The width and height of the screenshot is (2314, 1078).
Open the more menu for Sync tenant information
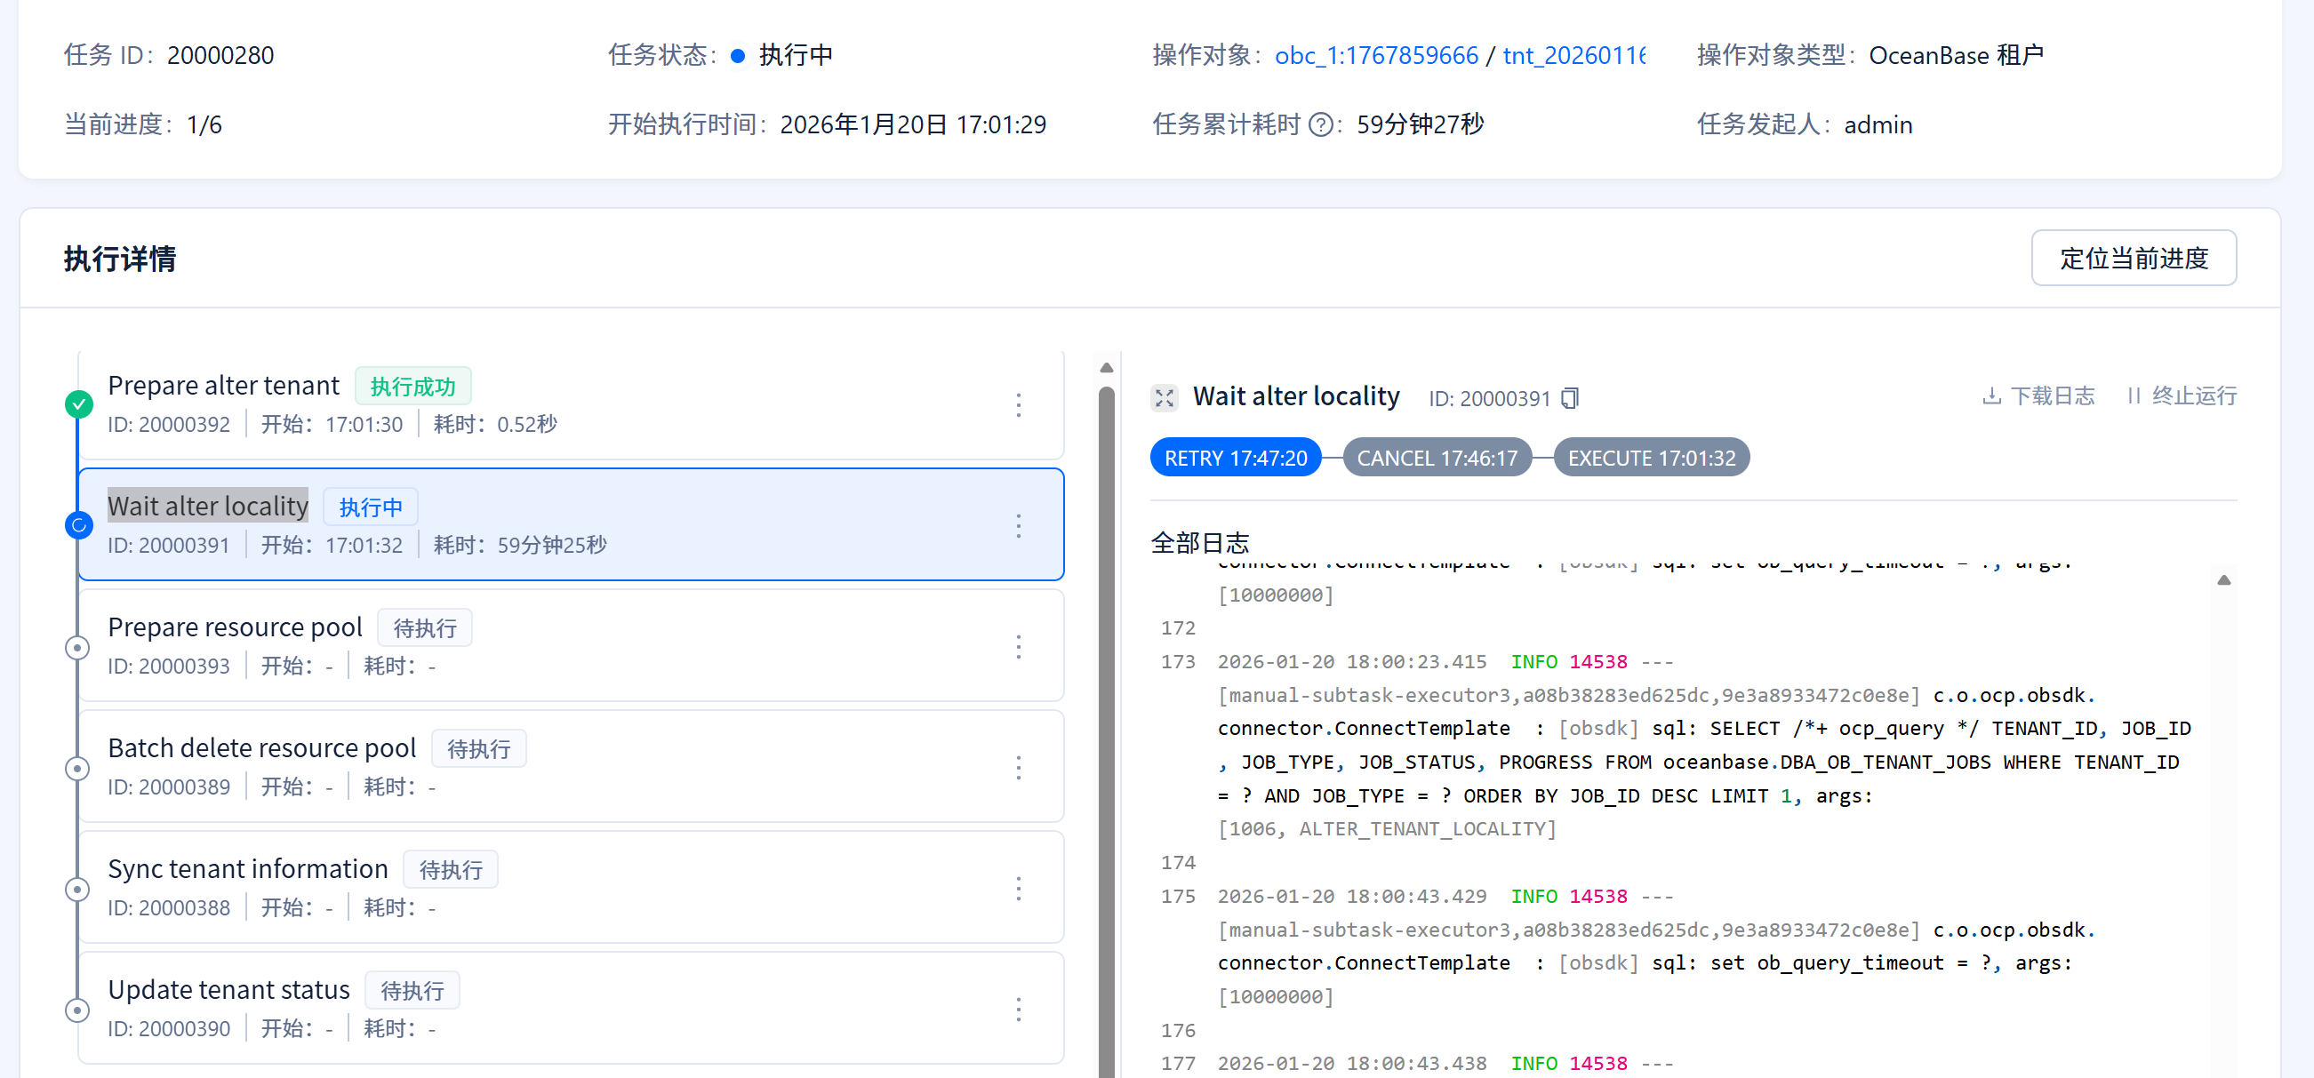(1018, 889)
